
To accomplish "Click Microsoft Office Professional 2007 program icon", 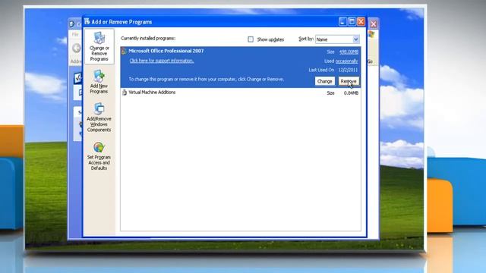I will [x=124, y=51].
